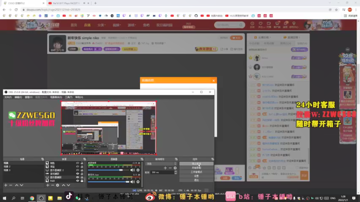
Task: Close the orange 直播信息 dialog
Action: 213,81
